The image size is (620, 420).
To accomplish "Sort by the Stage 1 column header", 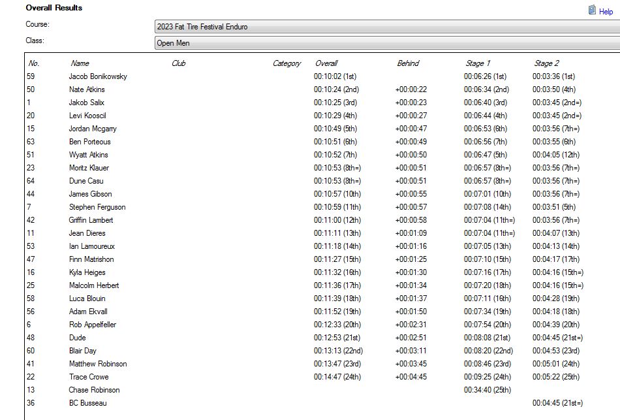I will [478, 63].
